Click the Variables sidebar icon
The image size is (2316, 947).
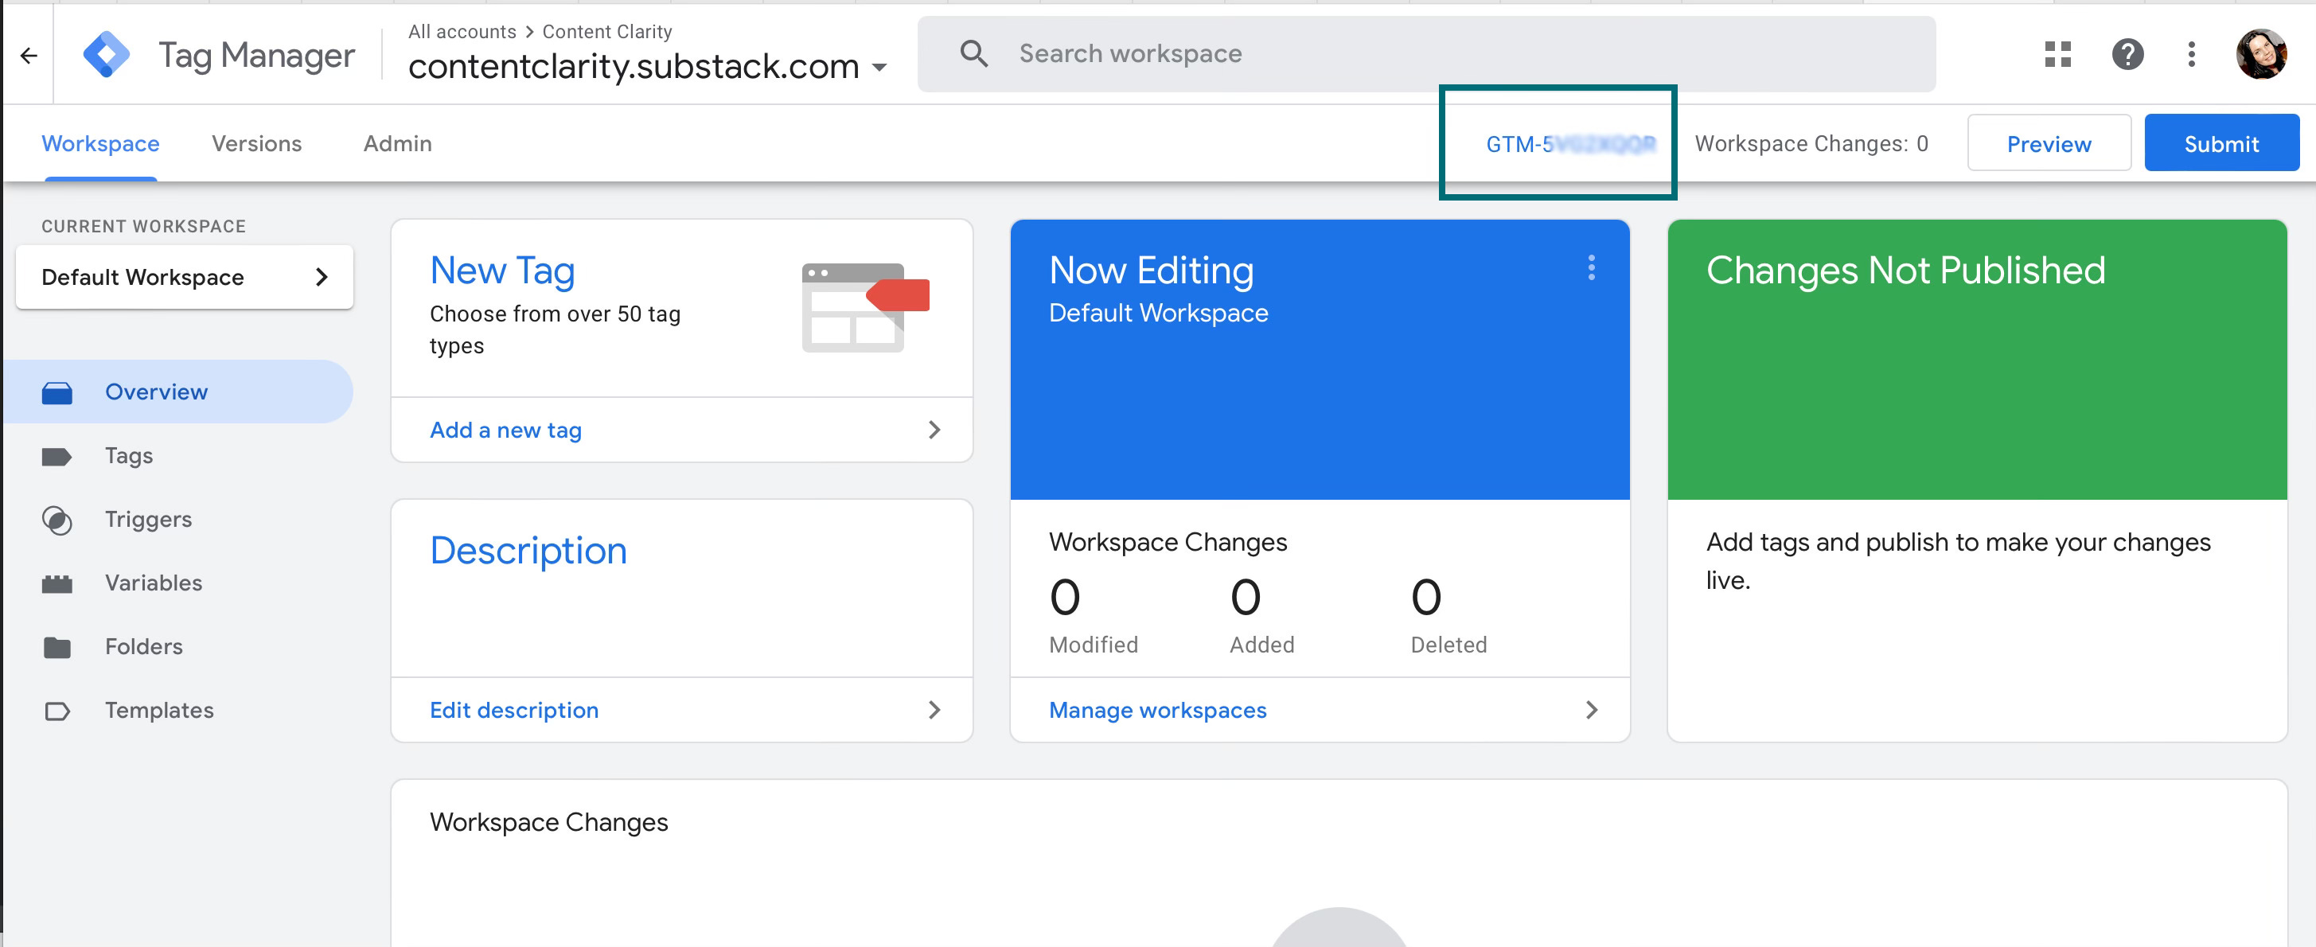coord(57,583)
